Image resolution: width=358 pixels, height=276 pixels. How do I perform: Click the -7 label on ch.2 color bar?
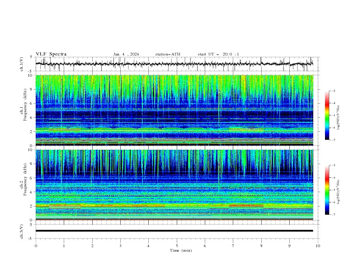(334, 215)
